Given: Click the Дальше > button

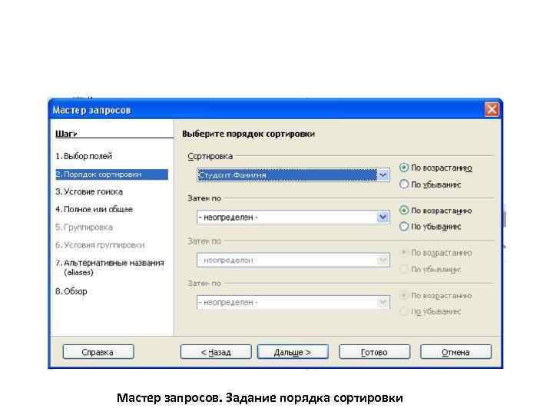Looking at the screenshot, I should point(293,352).
